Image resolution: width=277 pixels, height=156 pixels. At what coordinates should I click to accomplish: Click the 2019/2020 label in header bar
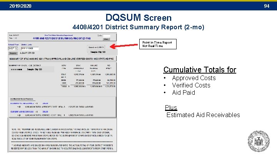click(20, 6)
